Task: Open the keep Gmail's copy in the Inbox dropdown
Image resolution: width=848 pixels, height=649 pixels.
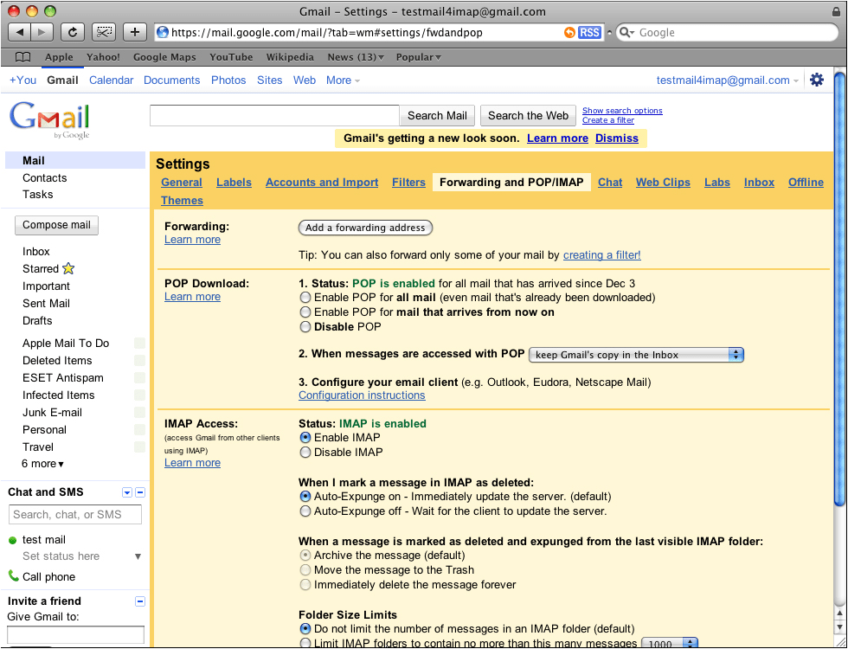Action: [x=636, y=355]
